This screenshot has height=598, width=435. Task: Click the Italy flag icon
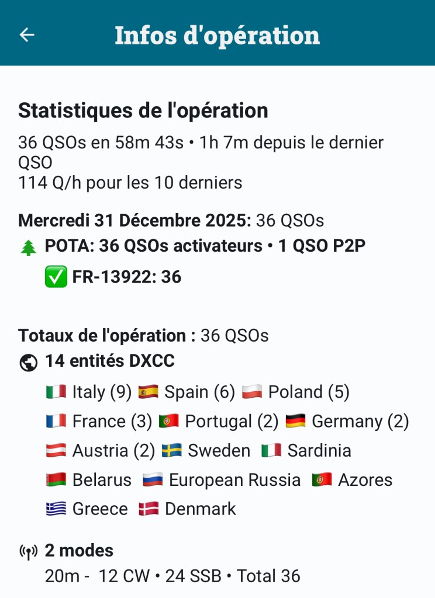click(56, 392)
